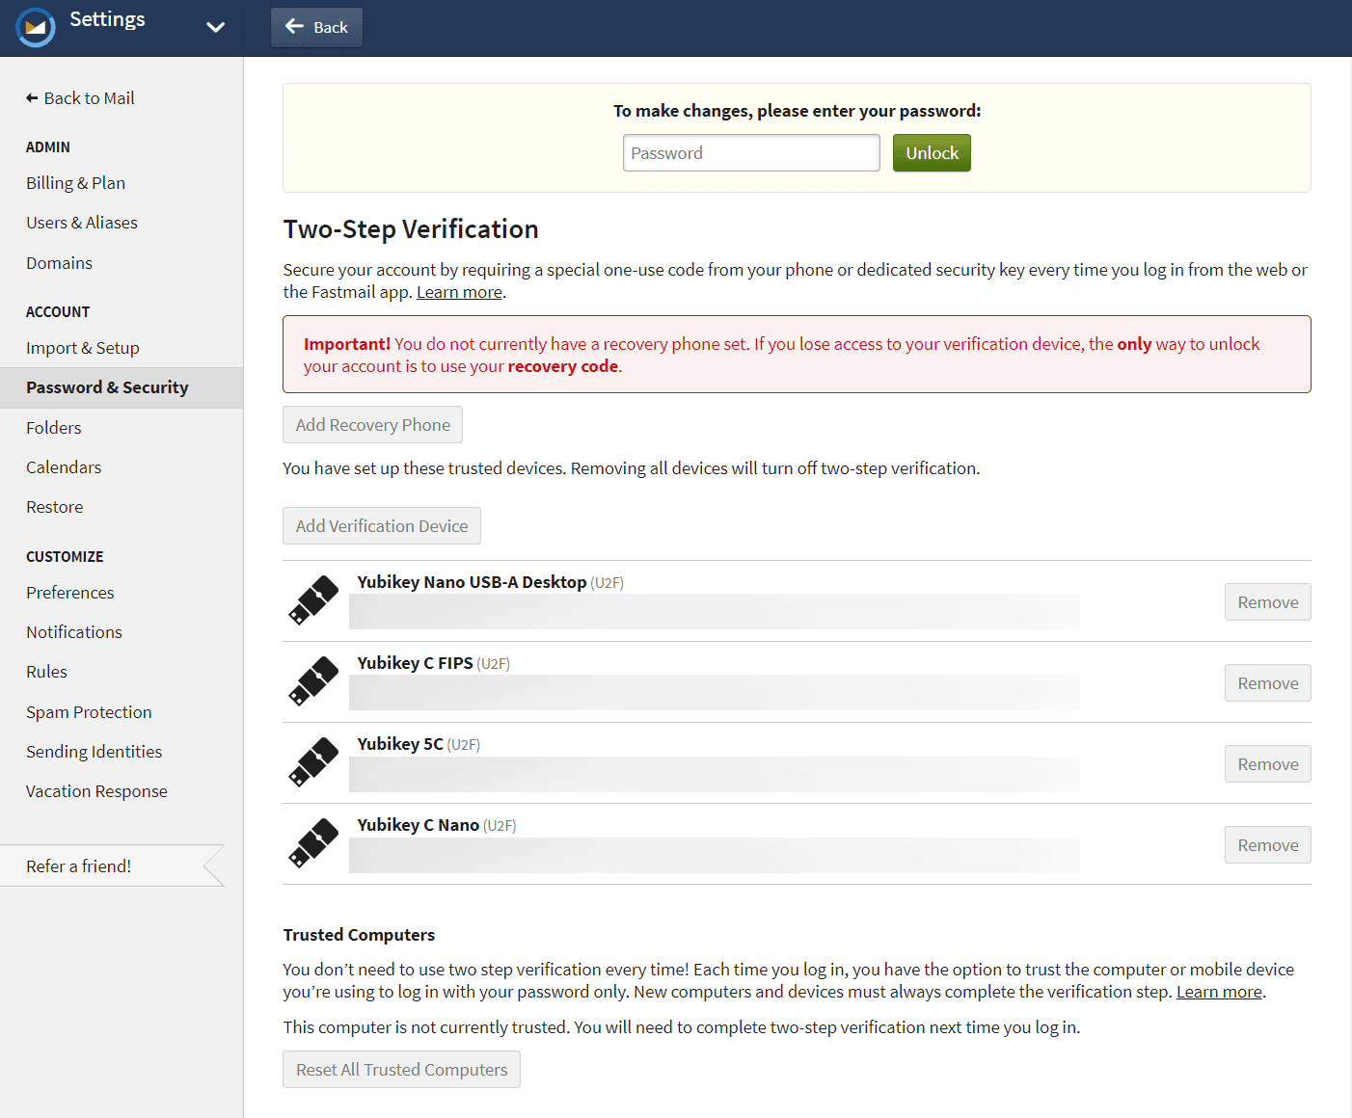Remove Yubikey 5C device

pyautogui.click(x=1268, y=764)
